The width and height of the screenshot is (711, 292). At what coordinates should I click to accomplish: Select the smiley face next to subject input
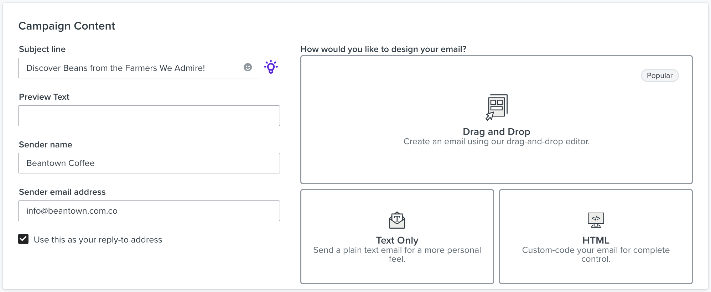pos(247,68)
